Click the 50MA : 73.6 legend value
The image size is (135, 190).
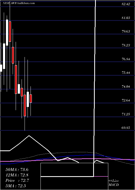coord(17,170)
